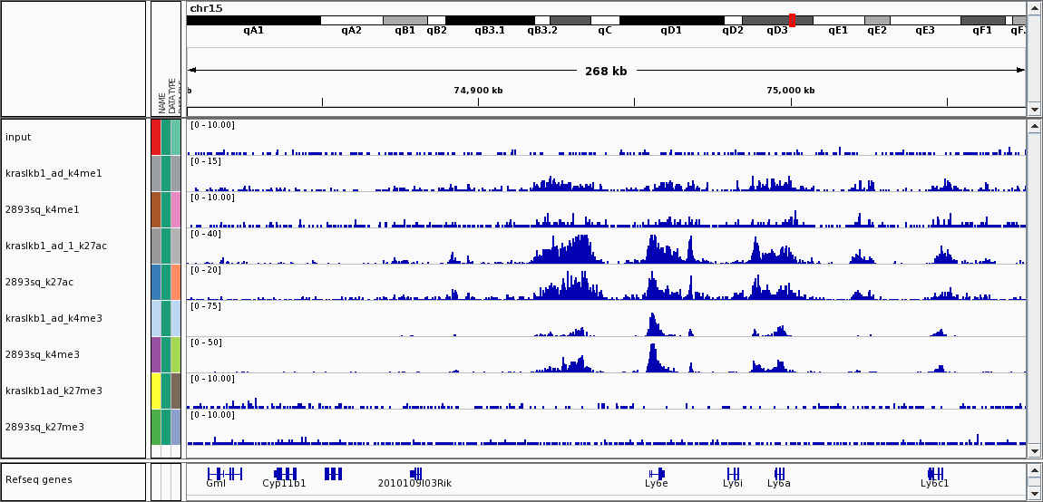This screenshot has height=502, width=1043.
Task: Click the up arrow of data panel scrollbar
Action: click(x=1035, y=127)
